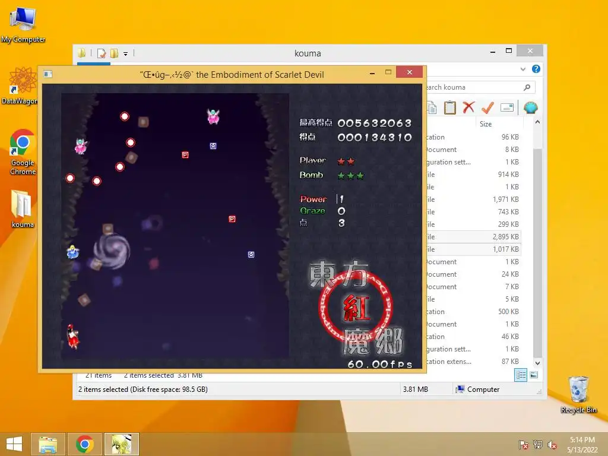
Task: Click the Touhou game taskbar button
Action: pos(121,444)
